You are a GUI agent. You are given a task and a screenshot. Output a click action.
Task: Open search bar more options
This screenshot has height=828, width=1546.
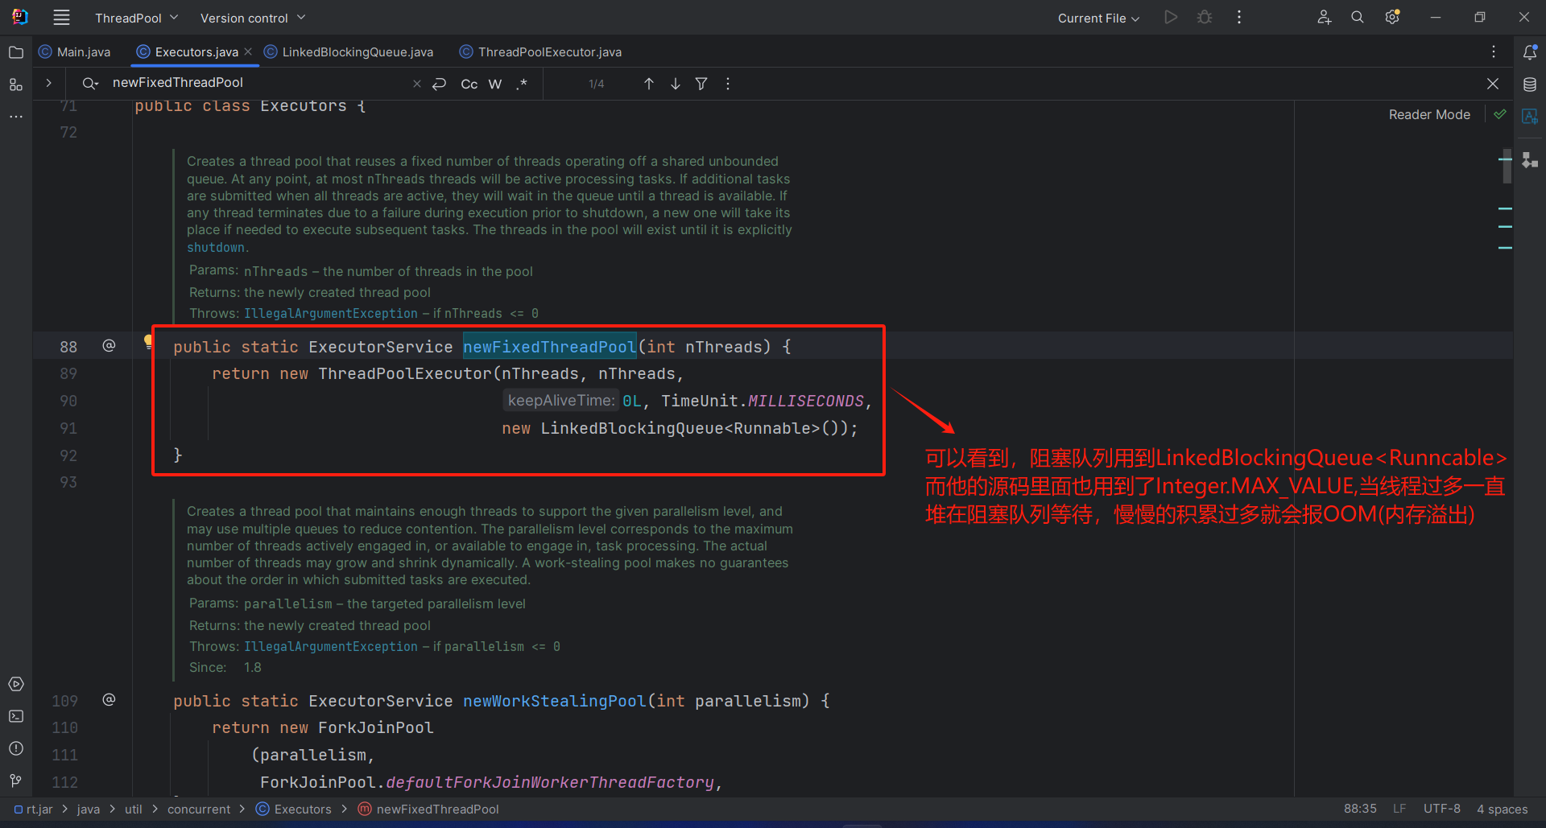coord(728,84)
